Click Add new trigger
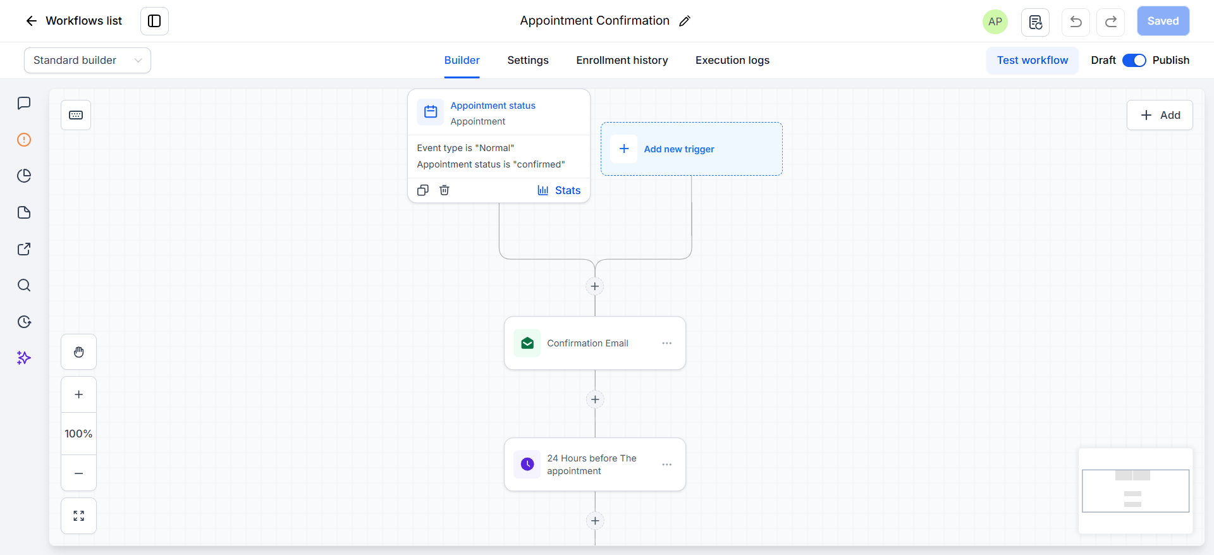The height and width of the screenshot is (555, 1214). point(692,149)
